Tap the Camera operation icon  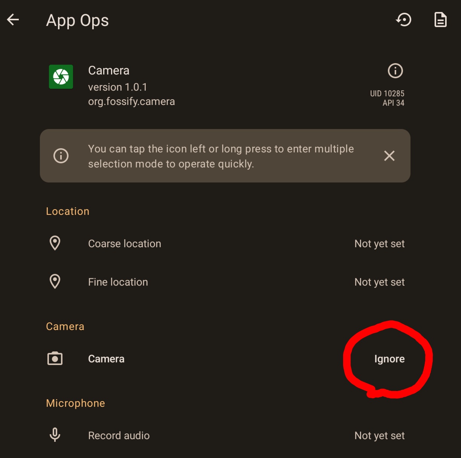(x=55, y=359)
